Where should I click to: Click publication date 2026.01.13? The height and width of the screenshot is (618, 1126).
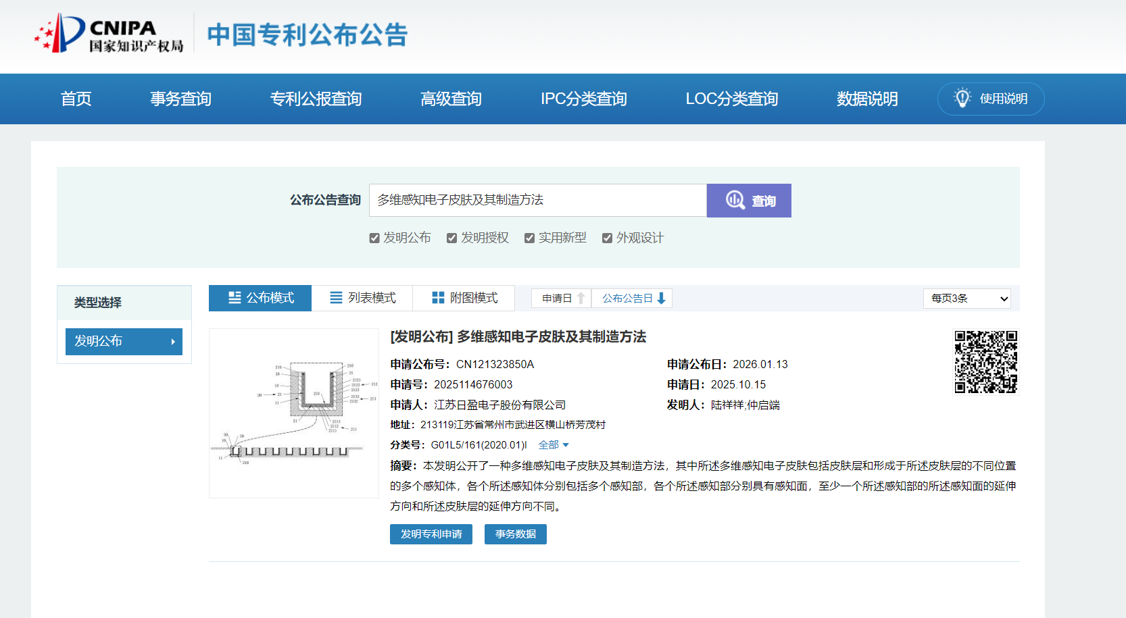coord(760,364)
